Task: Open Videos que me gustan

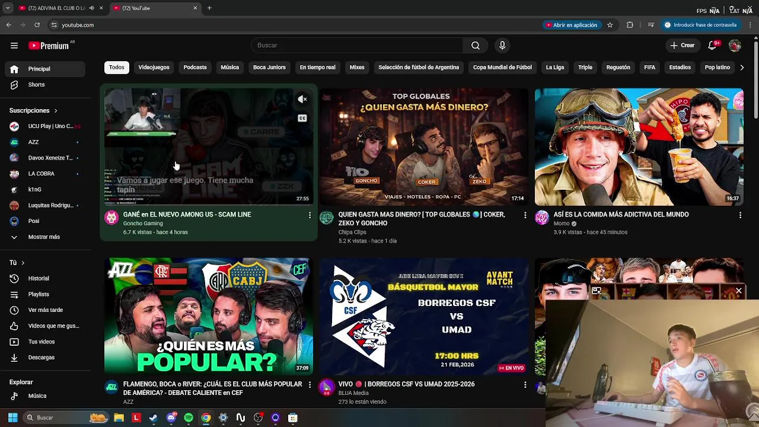Action: pyautogui.click(x=45, y=326)
